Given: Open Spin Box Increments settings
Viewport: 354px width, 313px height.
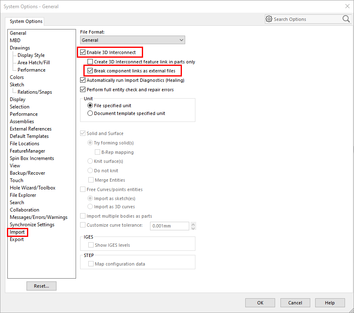Looking at the screenshot, I should 32,158.
